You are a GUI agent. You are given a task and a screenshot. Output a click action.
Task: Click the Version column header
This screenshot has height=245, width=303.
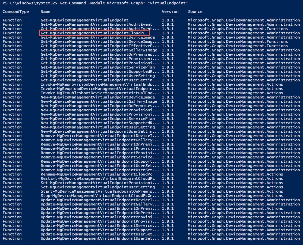pyautogui.click(x=170, y=12)
